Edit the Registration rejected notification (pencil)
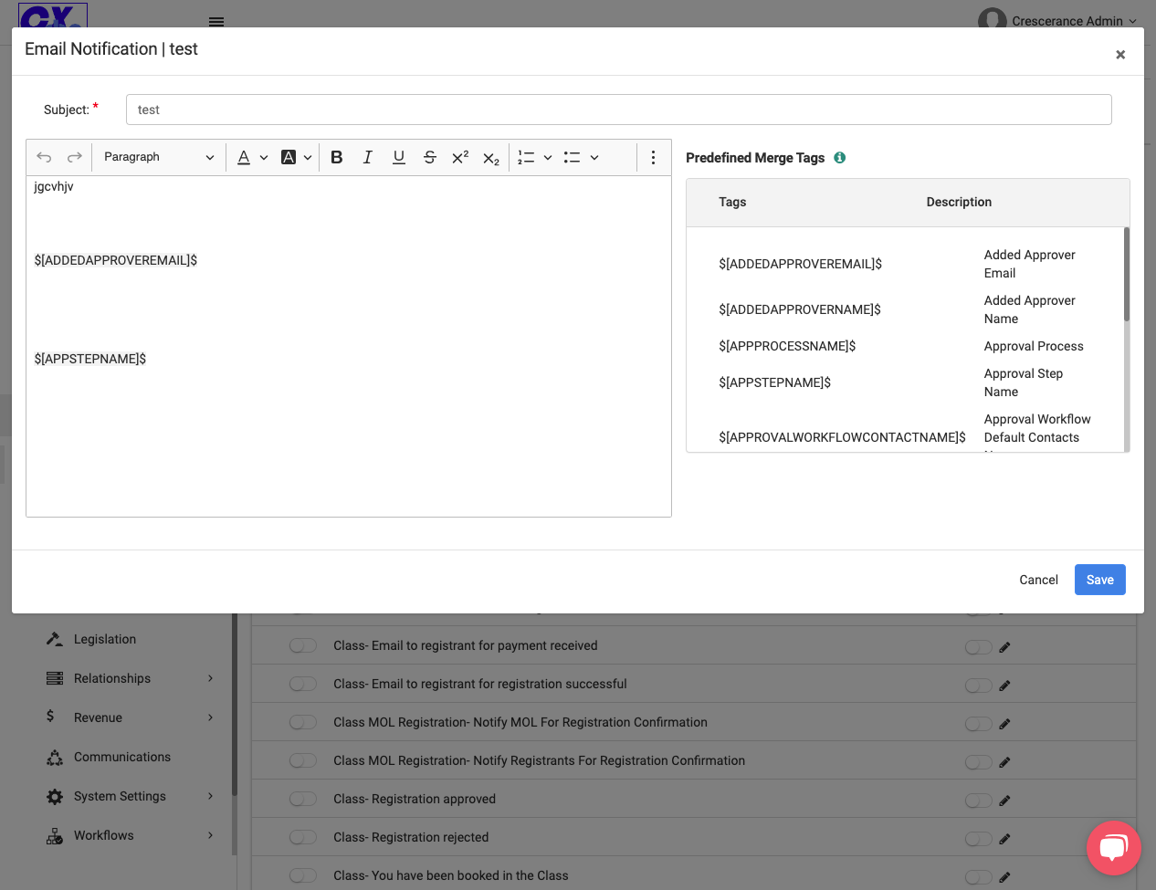The image size is (1156, 890). (x=1004, y=839)
